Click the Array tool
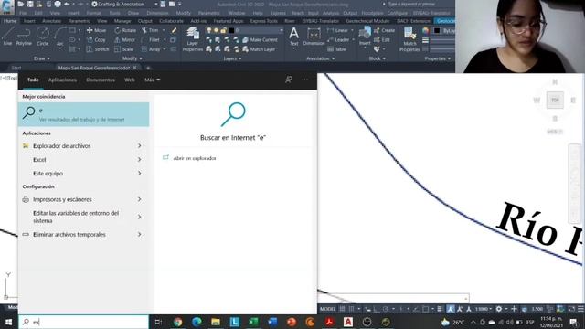This screenshot has height=329, width=585. 151,49
